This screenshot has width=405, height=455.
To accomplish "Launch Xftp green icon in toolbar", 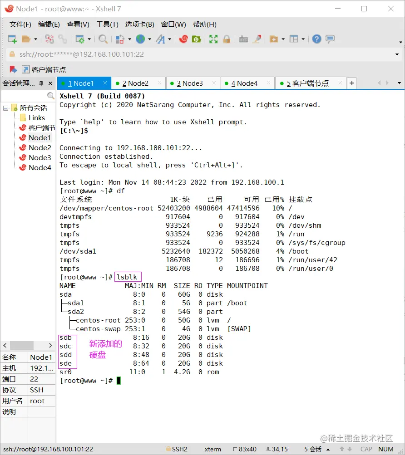I will point(197,39).
